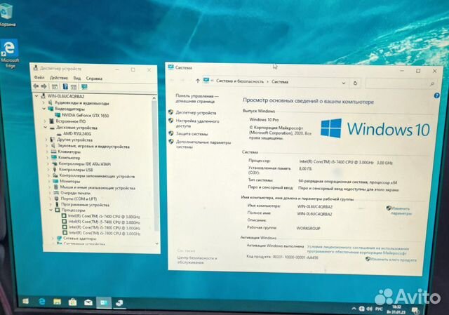Click the Scan for hardware changes monitor icon

tap(84, 87)
